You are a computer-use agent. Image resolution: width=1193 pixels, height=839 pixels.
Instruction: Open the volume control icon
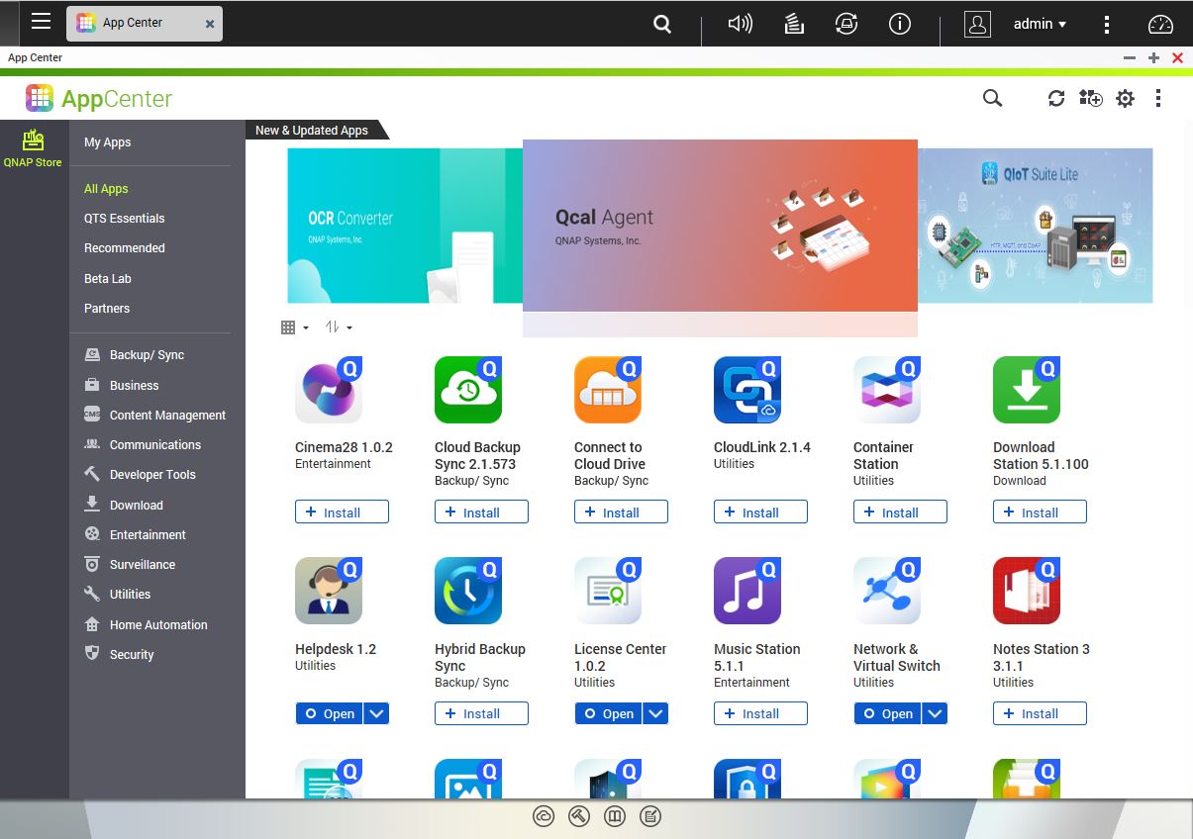pyautogui.click(x=740, y=24)
